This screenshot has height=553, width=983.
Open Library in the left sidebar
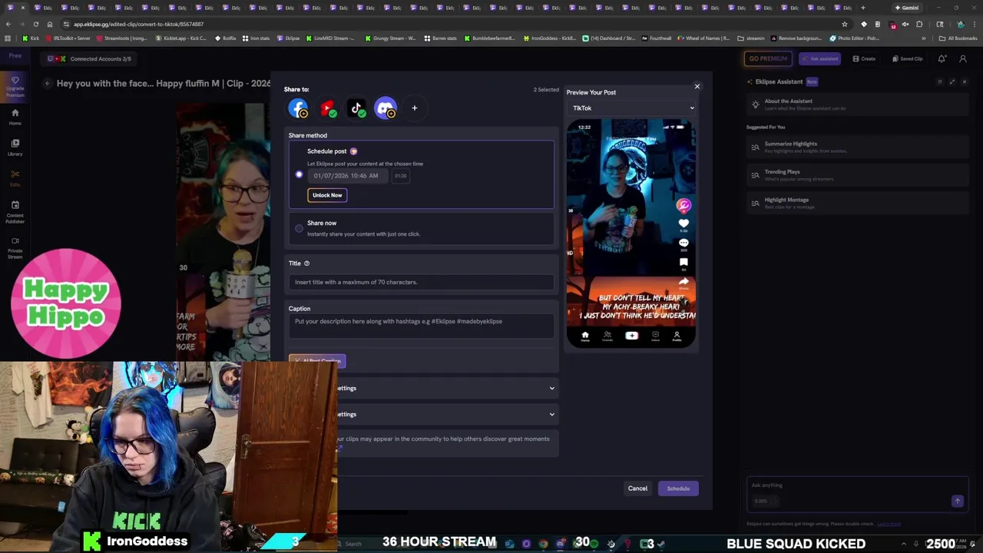pyautogui.click(x=15, y=147)
